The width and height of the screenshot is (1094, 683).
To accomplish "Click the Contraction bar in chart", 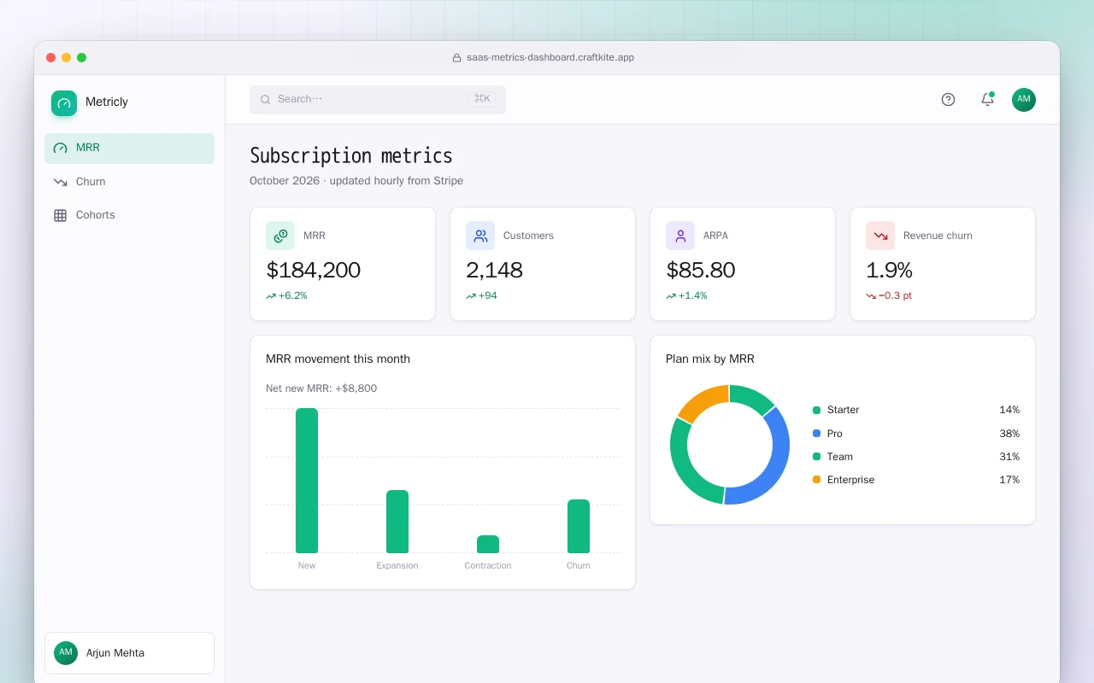I will [x=488, y=545].
